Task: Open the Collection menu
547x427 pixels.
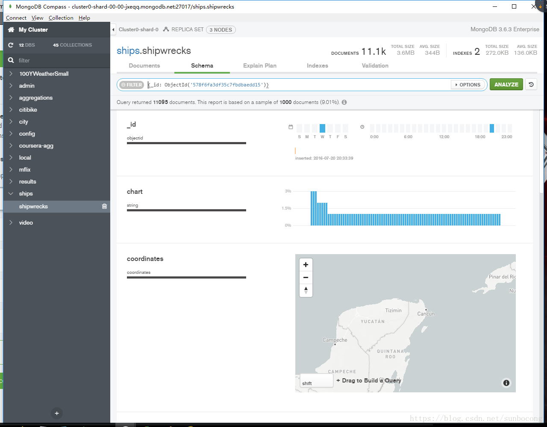Action: (61, 18)
